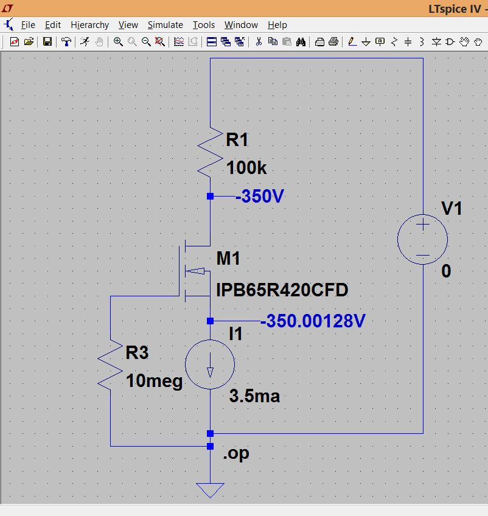Screen dimensions: 488x516
Task: Open the Control Panel hammer icon
Action: (66, 42)
